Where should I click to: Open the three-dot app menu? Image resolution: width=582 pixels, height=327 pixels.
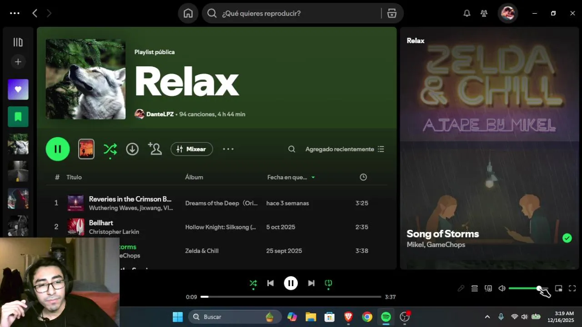click(15, 13)
